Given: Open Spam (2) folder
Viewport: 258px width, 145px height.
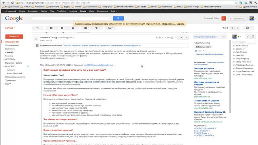Looking at the screenshot, I should 9,52.
